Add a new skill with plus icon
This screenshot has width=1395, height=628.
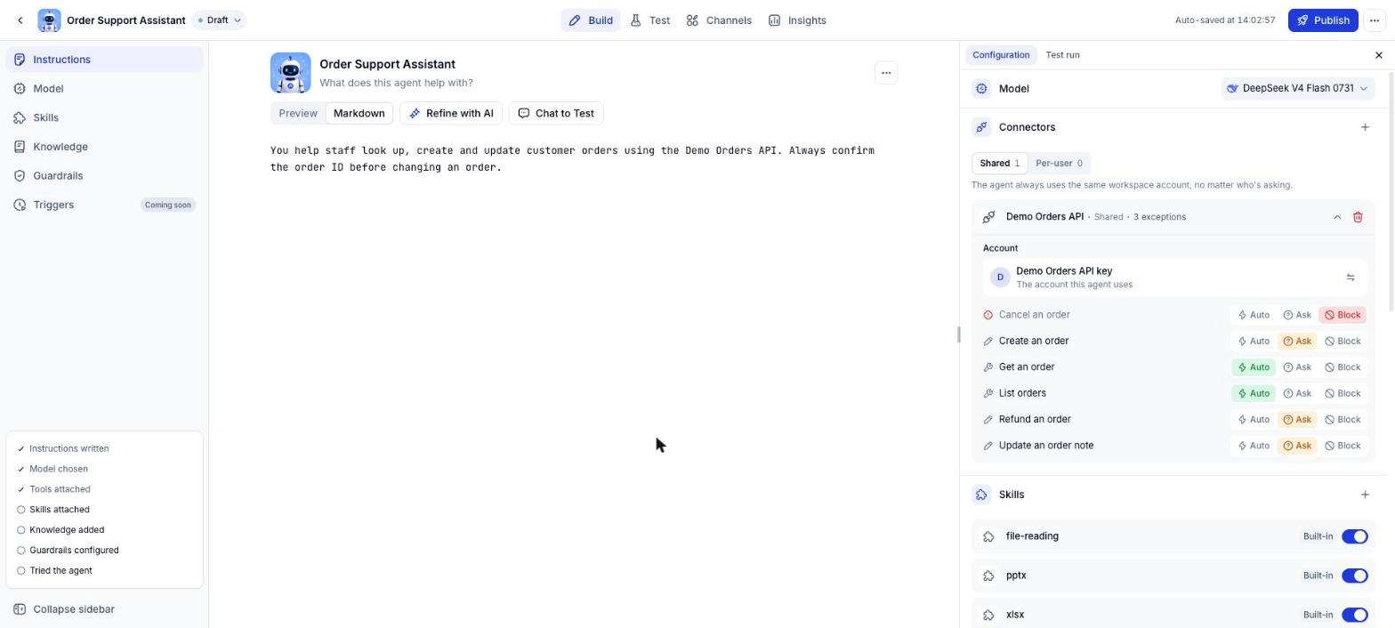pos(1365,495)
